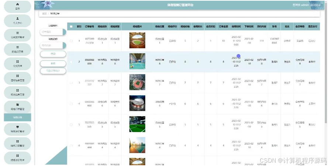Click the 场地名称 column header
The width and height of the screenshot is (328, 166).
[x=102, y=27]
